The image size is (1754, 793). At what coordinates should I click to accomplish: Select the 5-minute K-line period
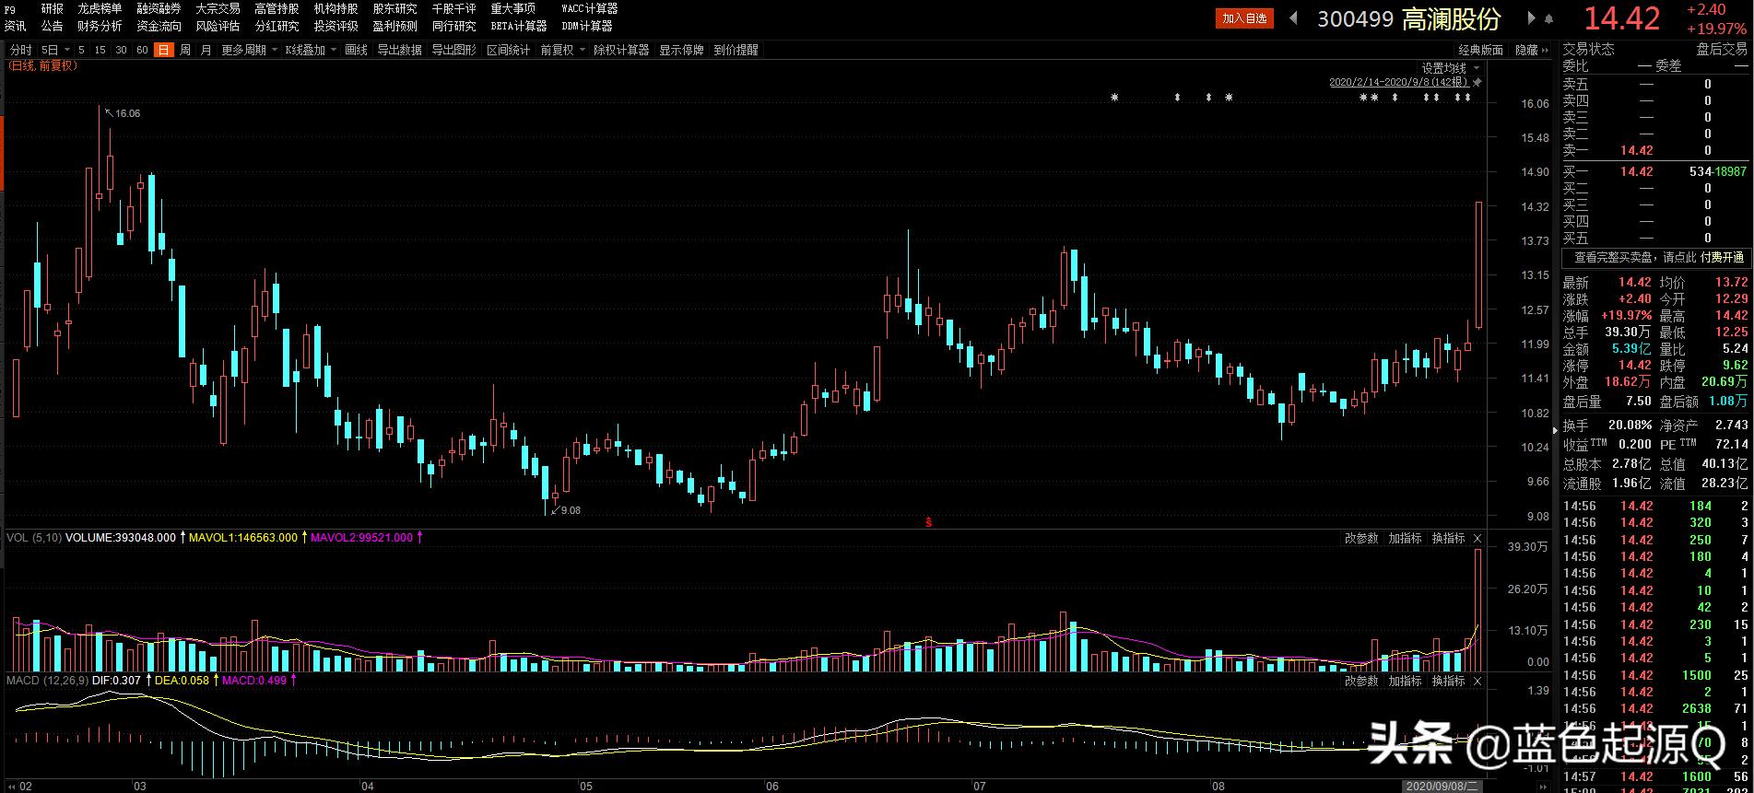(x=81, y=50)
